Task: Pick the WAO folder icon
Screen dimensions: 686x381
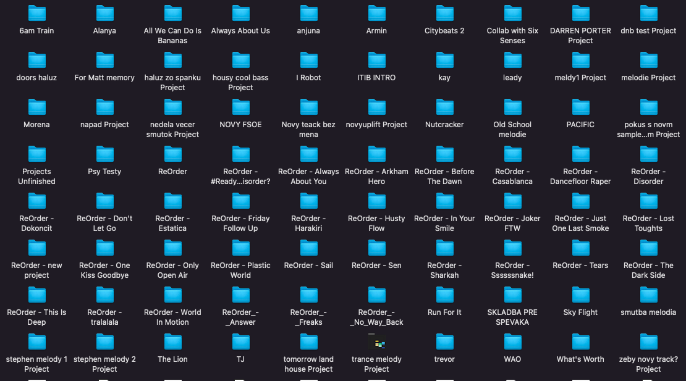Action: click(x=513, y=342)
